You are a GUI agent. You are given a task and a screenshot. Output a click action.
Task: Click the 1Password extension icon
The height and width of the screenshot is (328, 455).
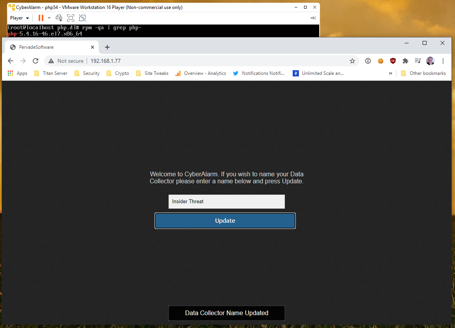pyautogui.click(x=368, y=61)
